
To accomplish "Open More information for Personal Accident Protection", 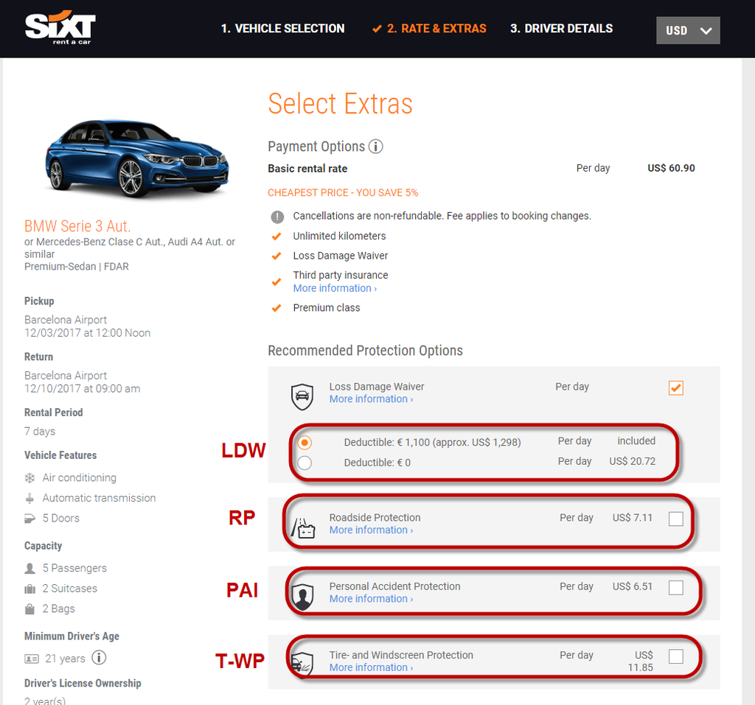I will [372, 599].
